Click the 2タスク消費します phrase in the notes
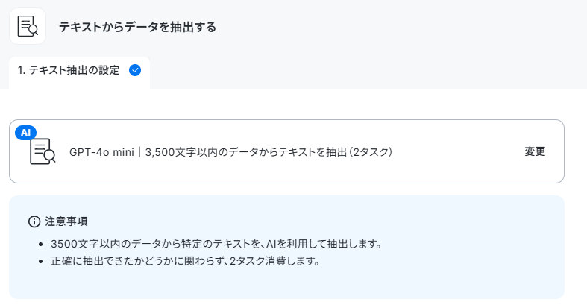This screenshot has width=587, height=305. [x=274, y=261]
